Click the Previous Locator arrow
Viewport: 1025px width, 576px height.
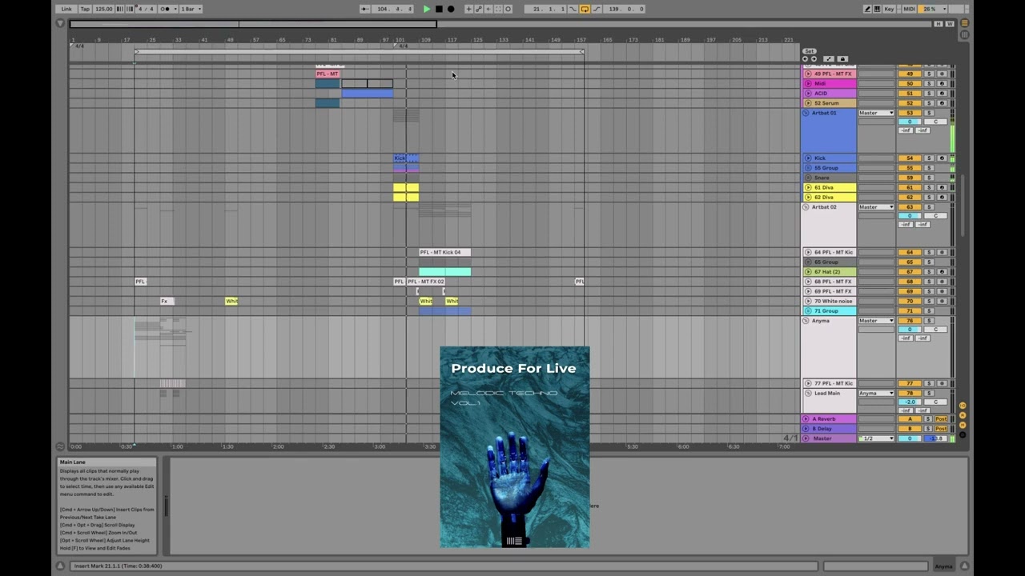click(806, 59)
